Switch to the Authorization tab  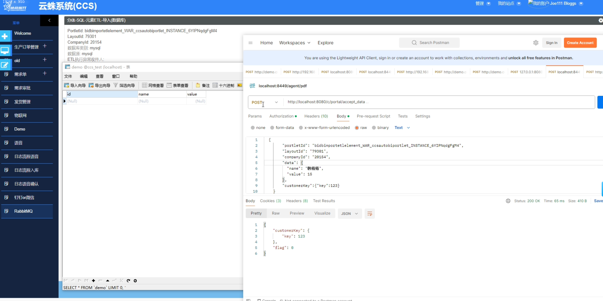(x=283, y=116)
